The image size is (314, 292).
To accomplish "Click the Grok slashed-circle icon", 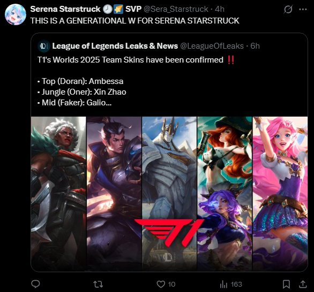I will (x=288, y=9).
